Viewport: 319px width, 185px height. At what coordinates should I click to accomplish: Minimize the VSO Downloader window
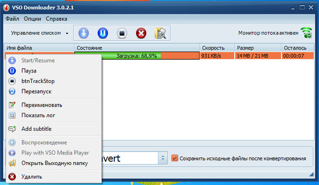click(x=293, y=8)
